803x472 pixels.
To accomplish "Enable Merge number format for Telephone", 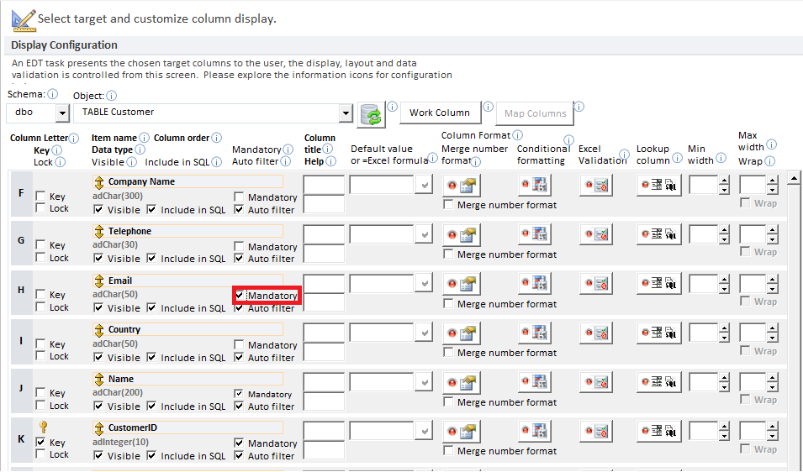I will (449, 254).
